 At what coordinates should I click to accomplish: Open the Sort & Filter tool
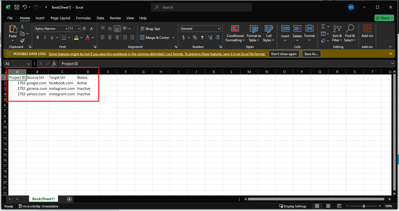click(x=337, y=33)
